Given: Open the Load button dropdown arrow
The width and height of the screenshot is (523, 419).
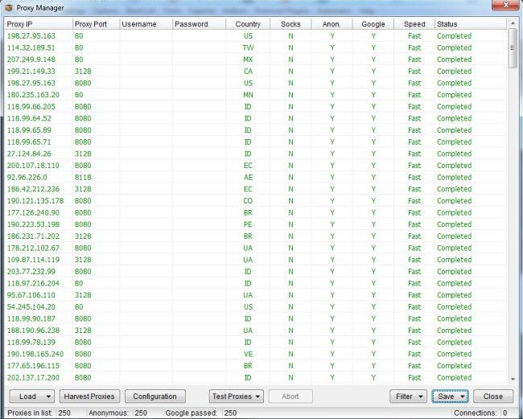Looking at the screenshot, I should (48, 396).
